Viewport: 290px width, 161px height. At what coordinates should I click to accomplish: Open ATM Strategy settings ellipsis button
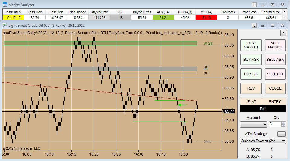tap(281, 134)
